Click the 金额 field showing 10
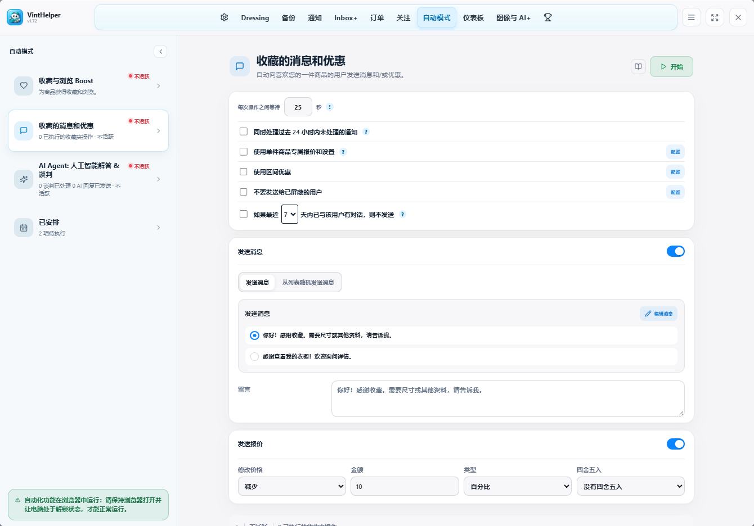The width and height of the screenshot is (754, 526). (x=405, y=486)
